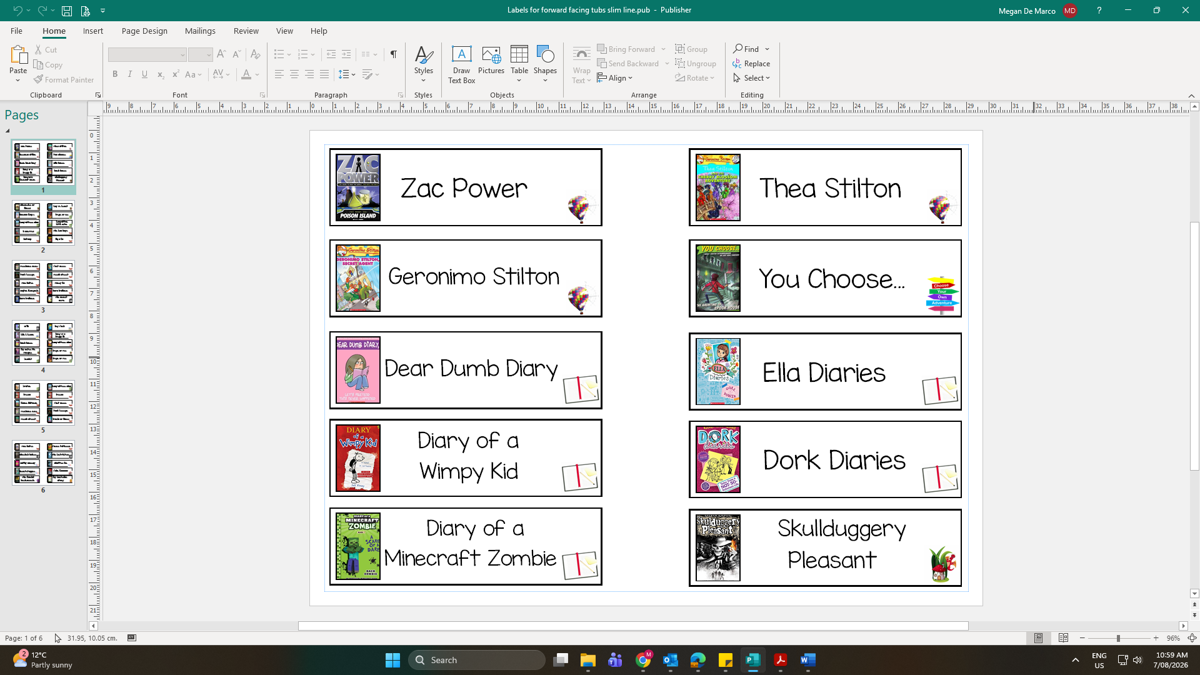Click the Replace command in Editing group
Screen dimensions: 1200x675
[751, 64]
